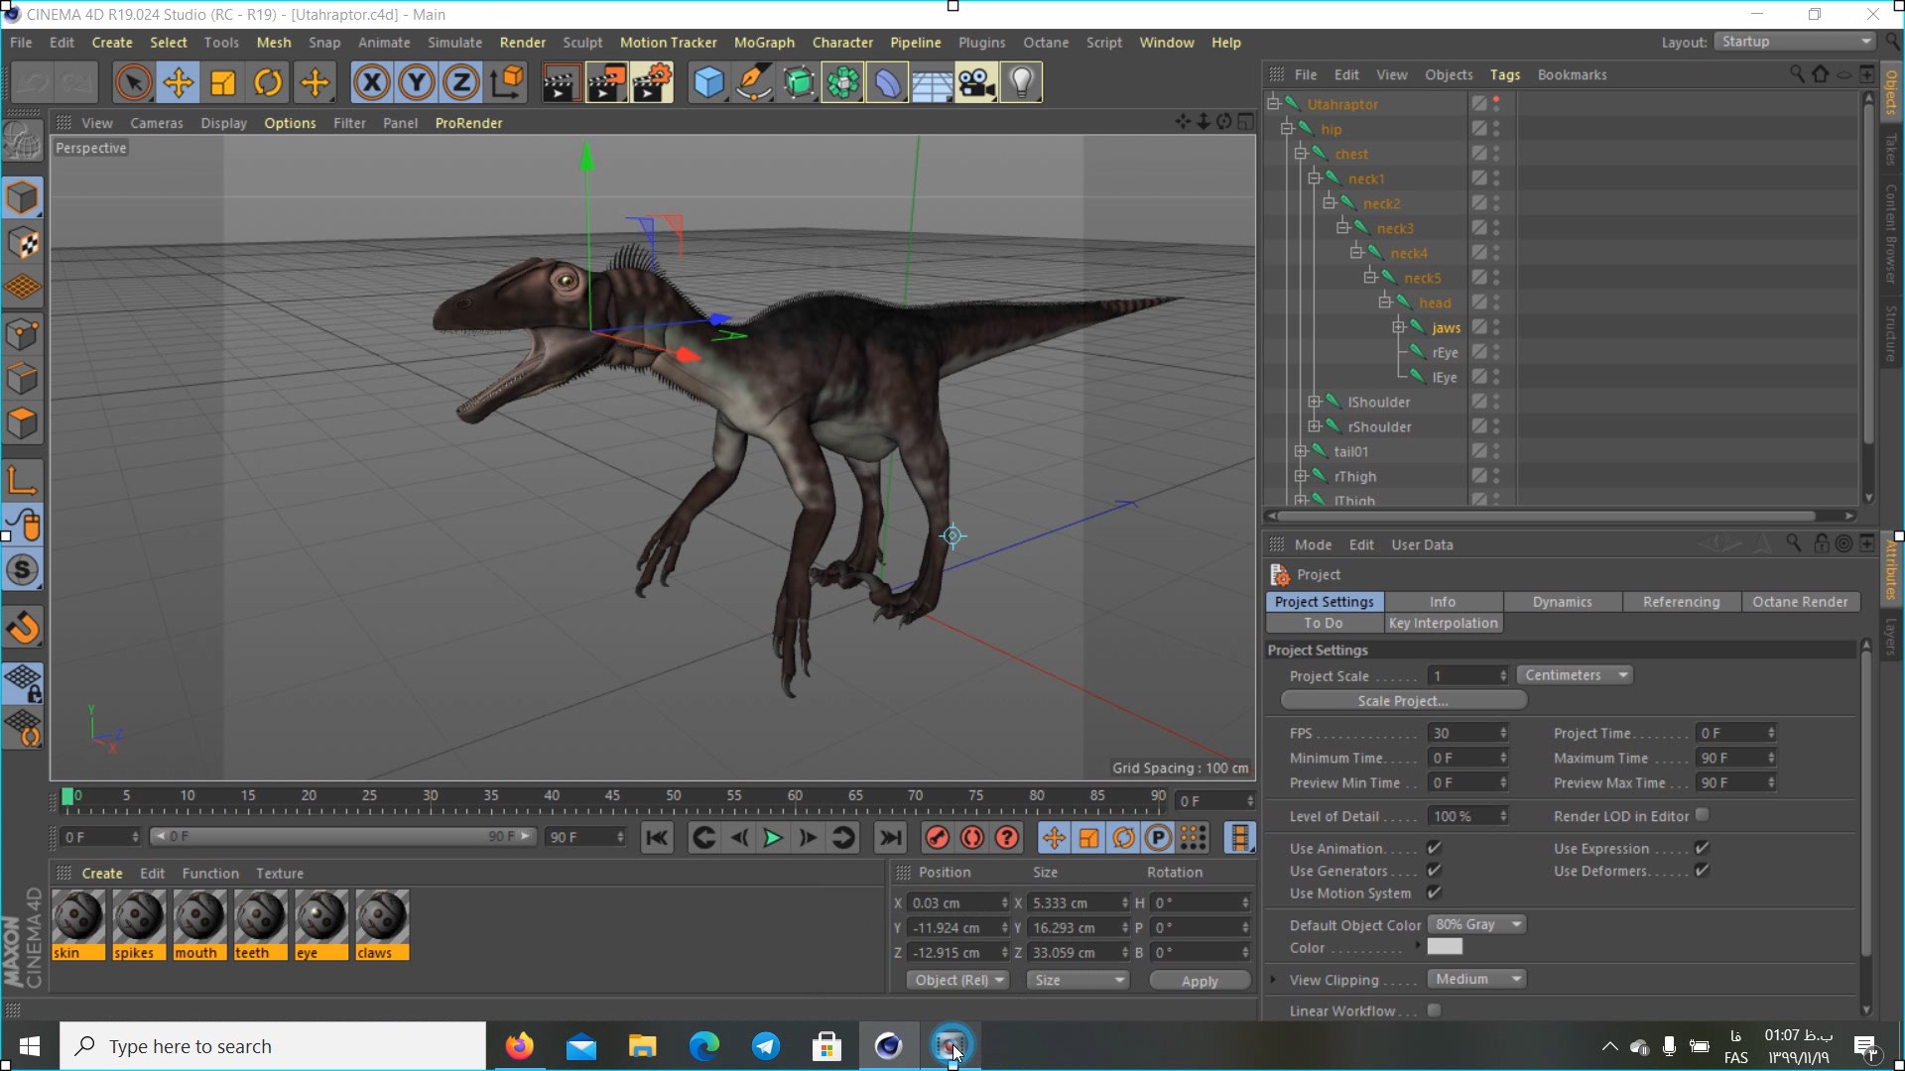
Task: Click the Scale Project button
Action: pyautogui.click(x=1403, y=699)
